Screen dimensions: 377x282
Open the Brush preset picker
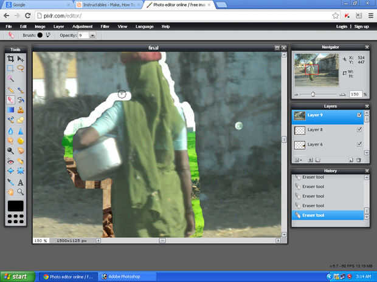40,35
